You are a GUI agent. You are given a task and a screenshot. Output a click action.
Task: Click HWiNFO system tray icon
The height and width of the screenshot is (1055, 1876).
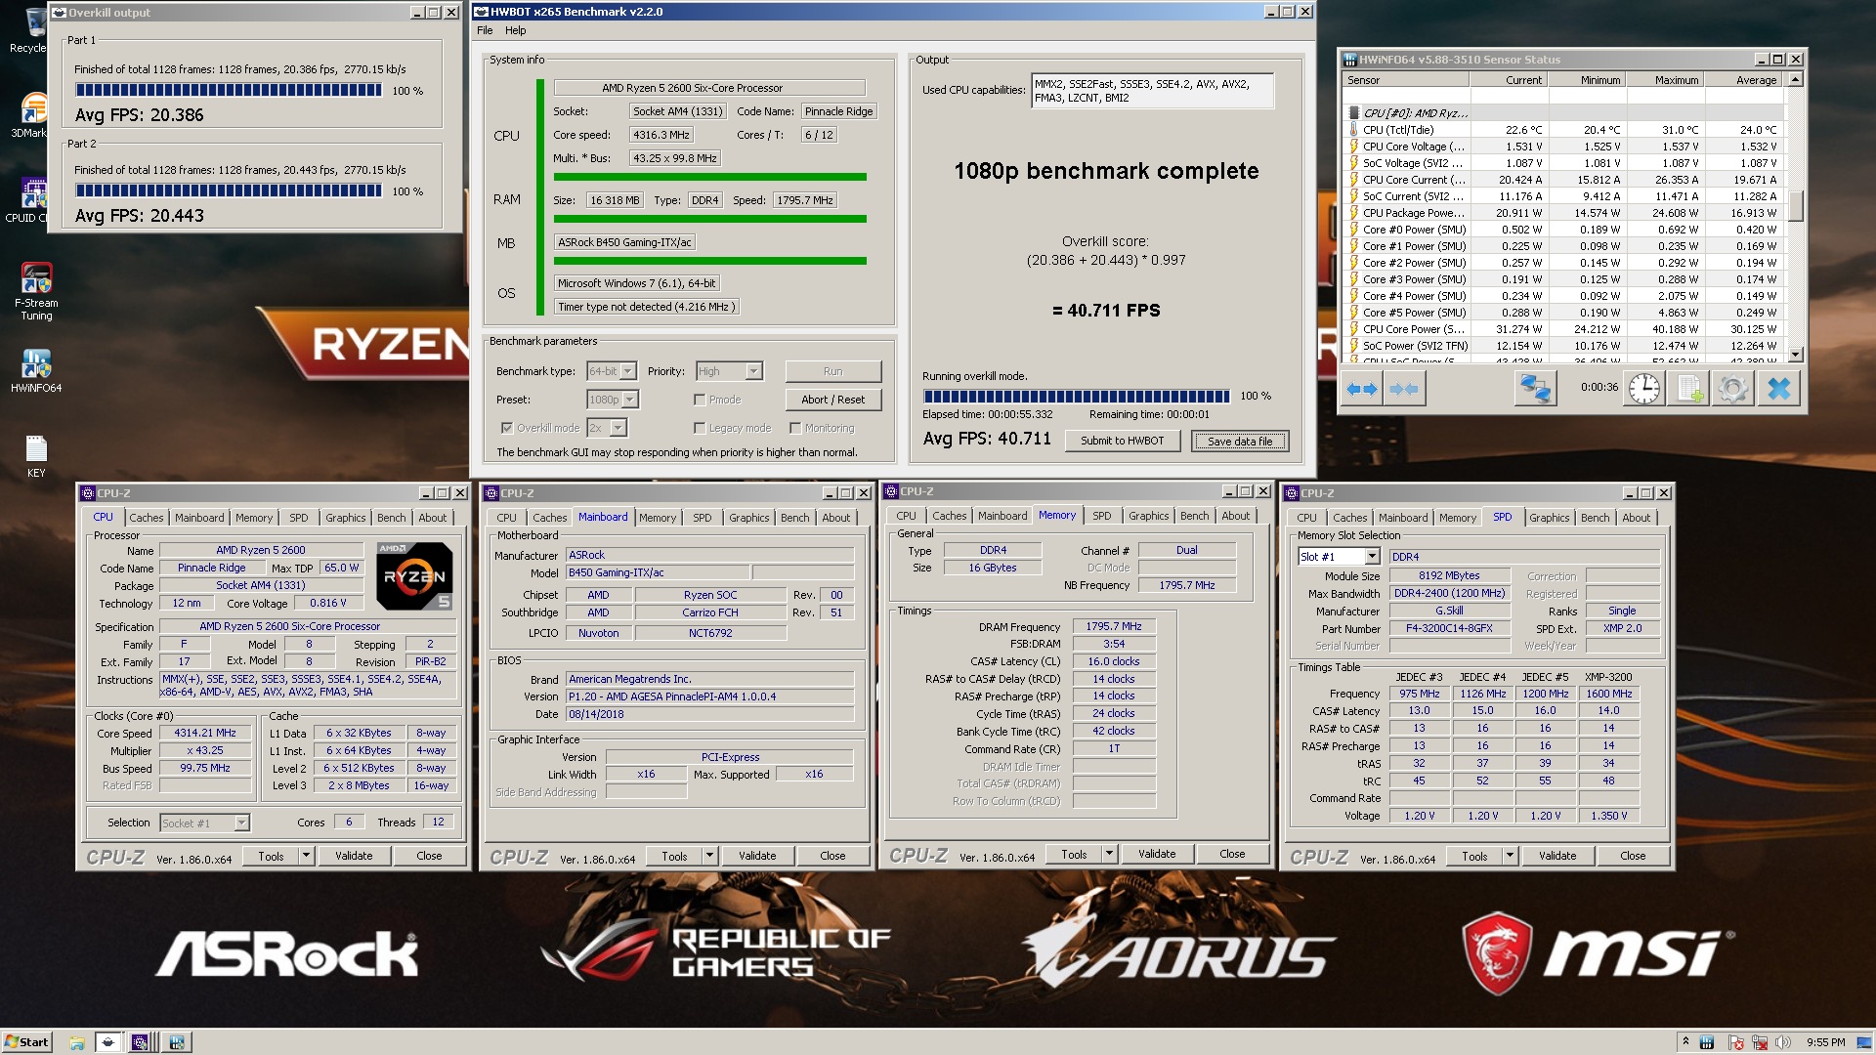pyautogui.click(x=1707, y=1042)
